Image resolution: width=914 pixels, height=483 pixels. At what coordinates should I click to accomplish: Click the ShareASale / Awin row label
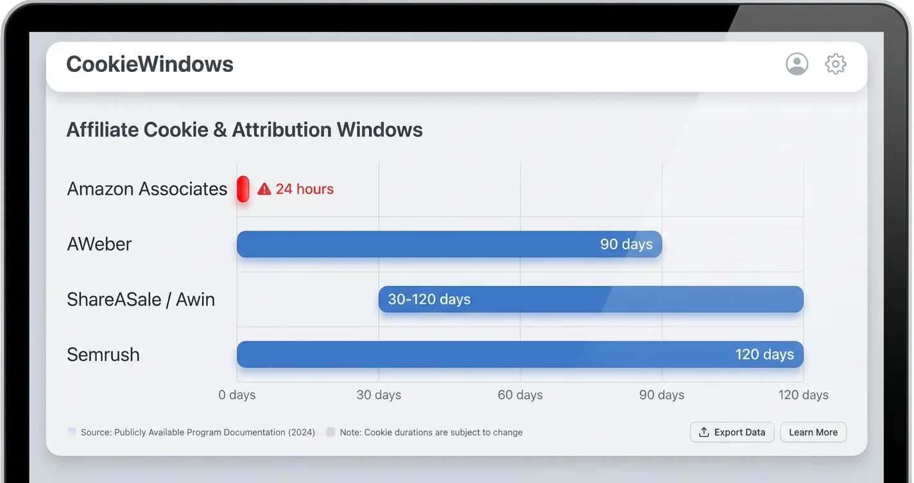pyautogui.click(x=141, y=299)
